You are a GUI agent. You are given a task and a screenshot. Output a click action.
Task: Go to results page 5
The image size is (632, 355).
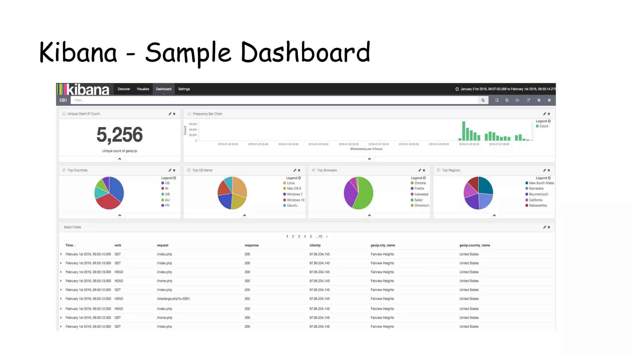pos(311,237)
